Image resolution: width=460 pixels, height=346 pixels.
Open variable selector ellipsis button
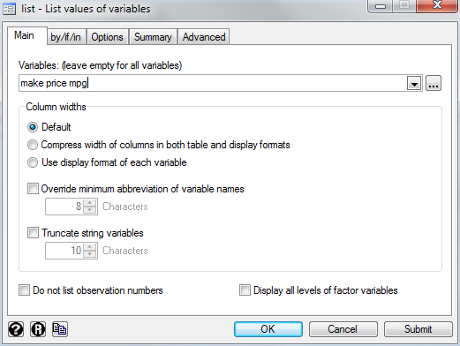[x=434, y=83]
